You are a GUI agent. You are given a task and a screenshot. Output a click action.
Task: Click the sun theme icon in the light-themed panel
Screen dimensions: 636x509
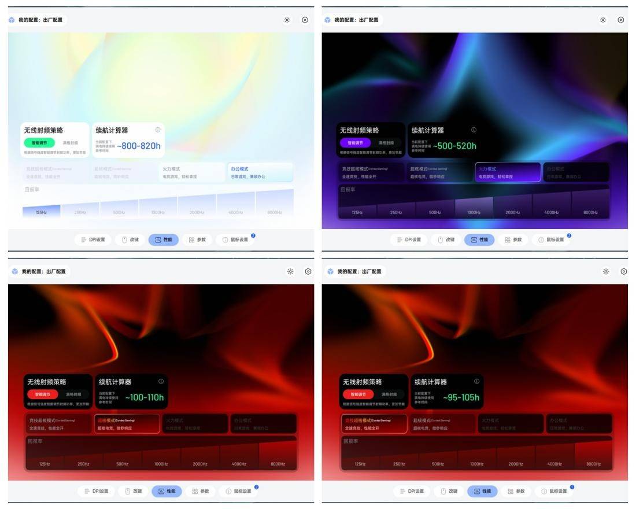pyautogui.click(x=287, y=20)
